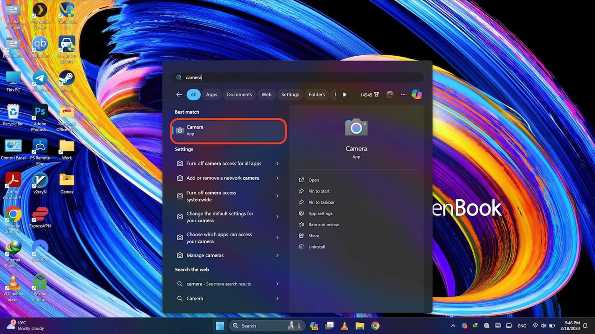Image resolution: width=595 pixels, height=334 pixels.
Task: Expand the 'Manage cameras' settings result
Action: 277,255
